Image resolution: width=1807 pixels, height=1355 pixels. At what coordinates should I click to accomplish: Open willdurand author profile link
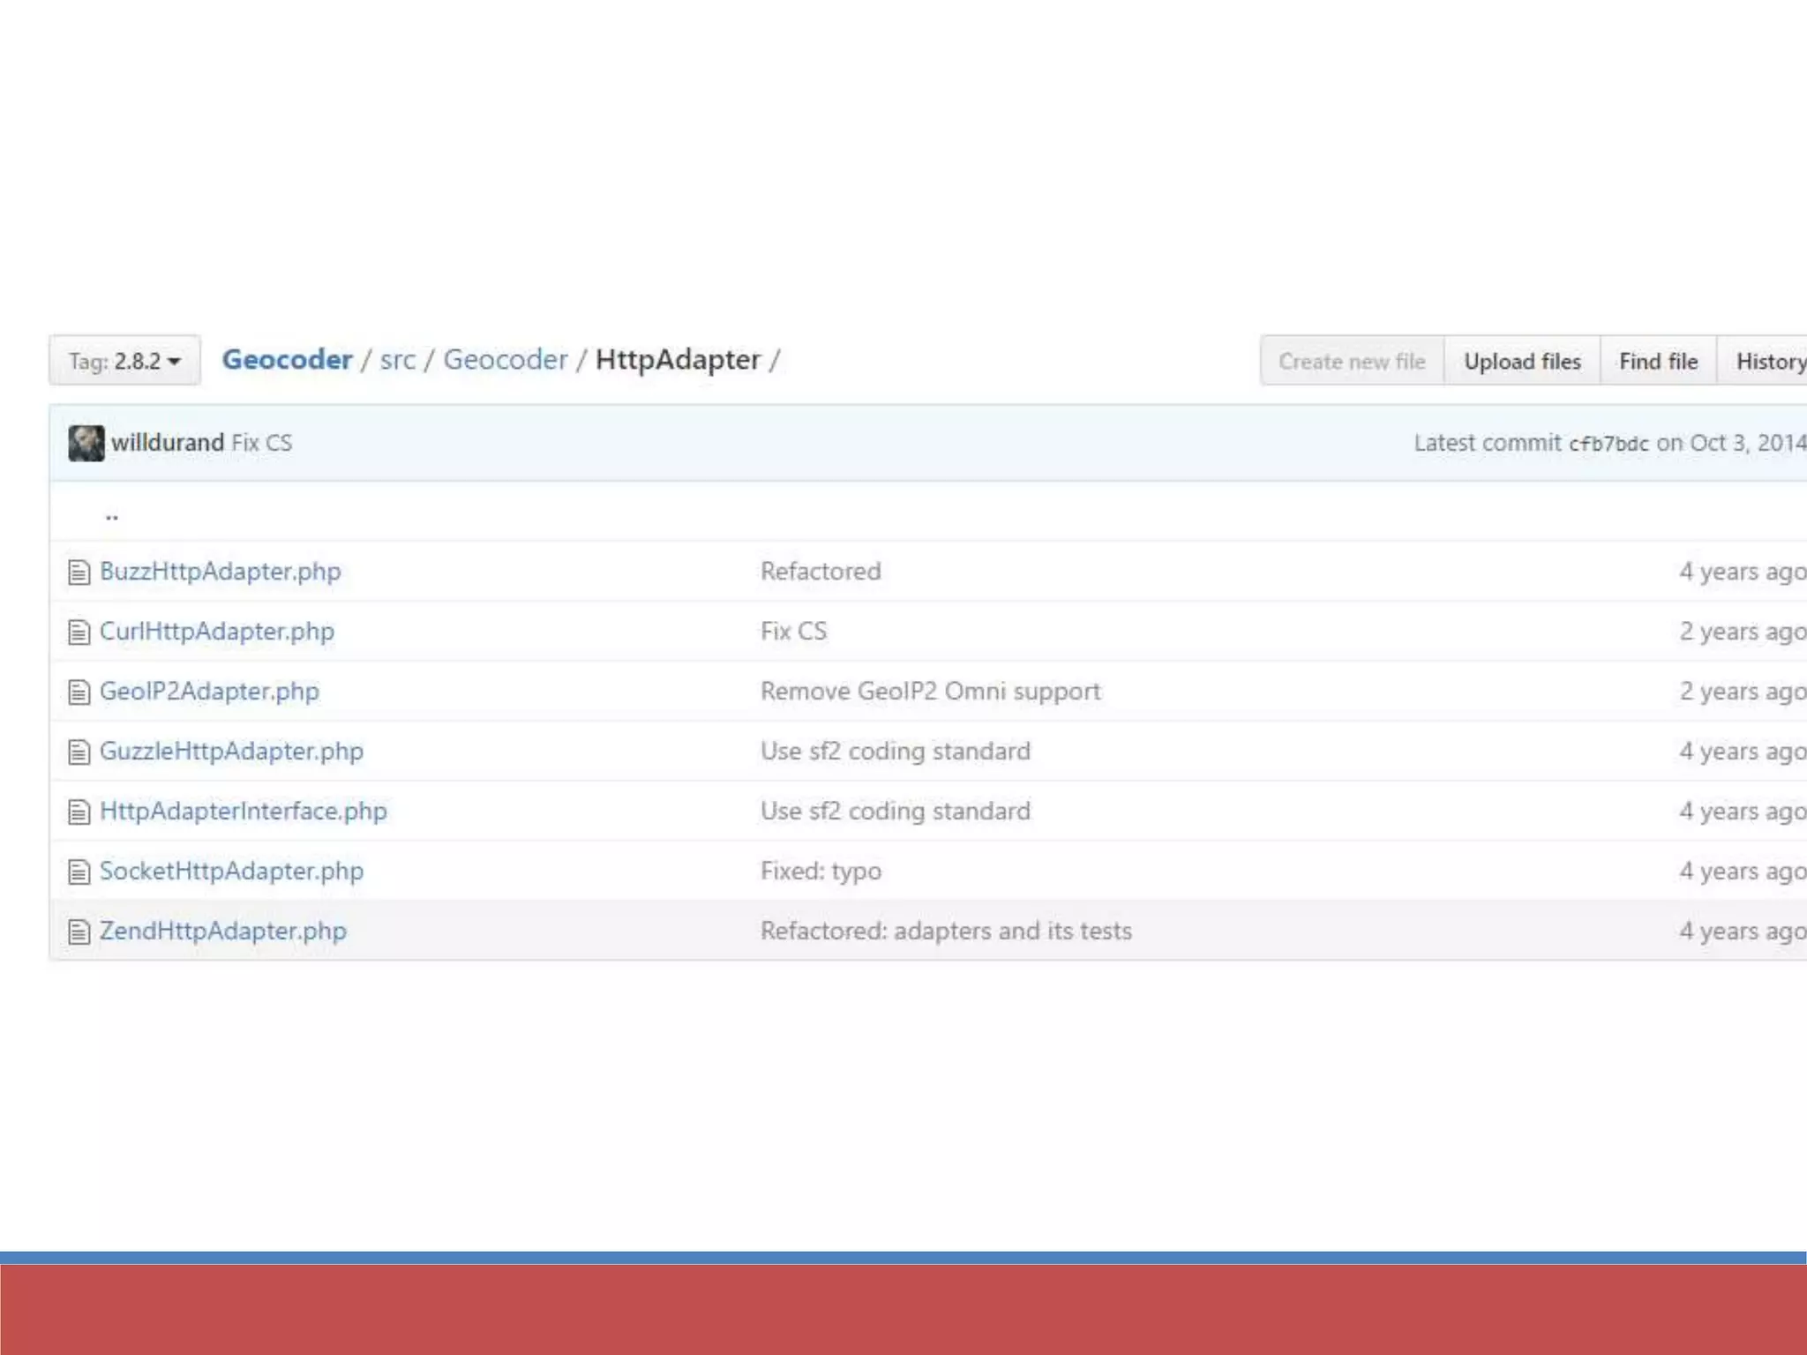[x=168, y=443]
